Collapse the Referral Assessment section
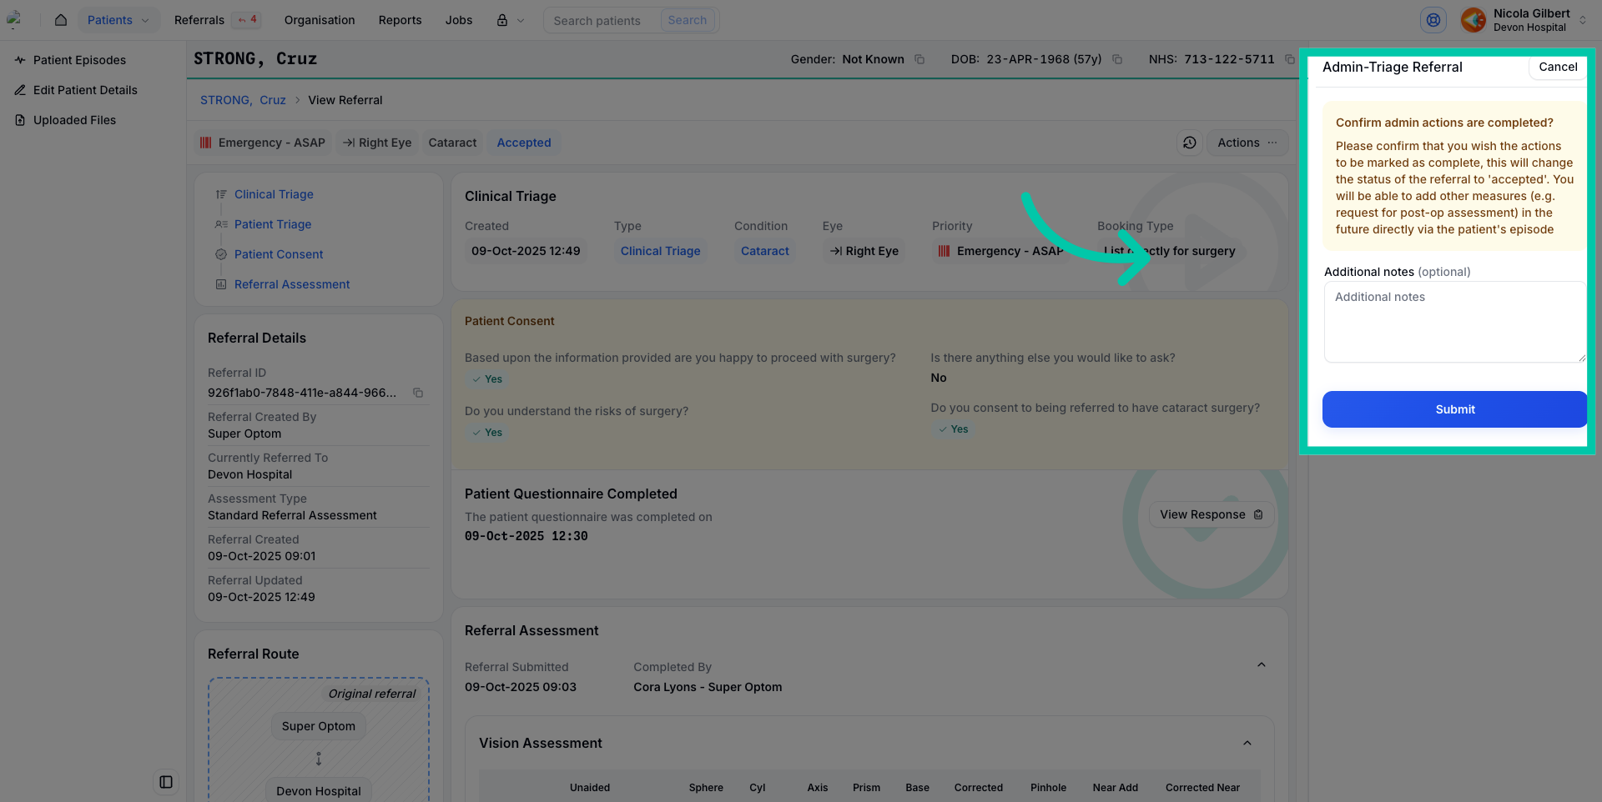The width and height of the screenshot is (1602, 802). tap(1262, 665)
